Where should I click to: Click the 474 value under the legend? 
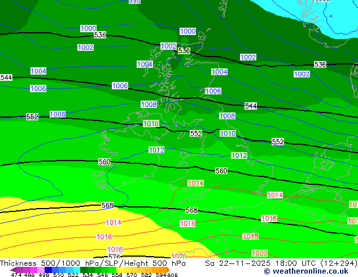point(16,275)
